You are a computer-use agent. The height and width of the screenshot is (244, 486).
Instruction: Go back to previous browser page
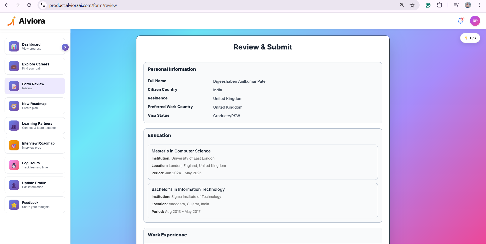(x=7, y=5)
